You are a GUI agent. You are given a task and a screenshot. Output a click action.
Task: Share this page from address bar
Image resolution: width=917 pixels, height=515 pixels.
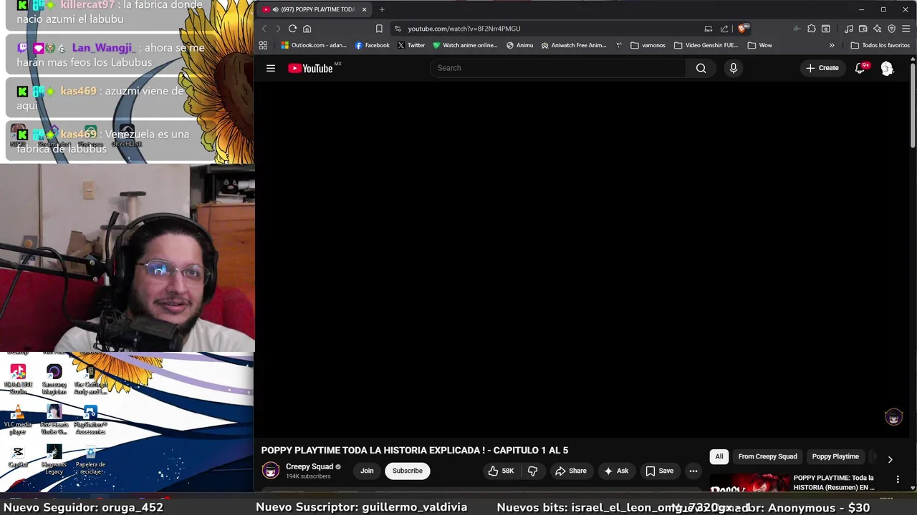click(724, 29)
